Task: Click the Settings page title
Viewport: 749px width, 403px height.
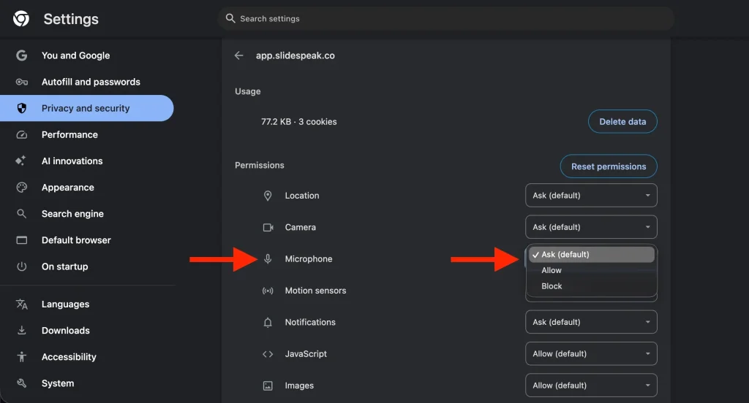Action: coord(71,19)
